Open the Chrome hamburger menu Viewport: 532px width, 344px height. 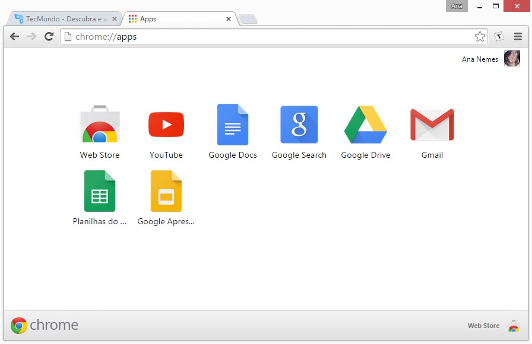[518, 36]
